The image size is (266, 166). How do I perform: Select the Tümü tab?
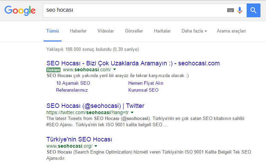click(x=53, y=31)
